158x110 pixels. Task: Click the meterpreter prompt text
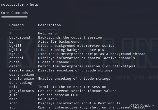[x=12, y=4]
